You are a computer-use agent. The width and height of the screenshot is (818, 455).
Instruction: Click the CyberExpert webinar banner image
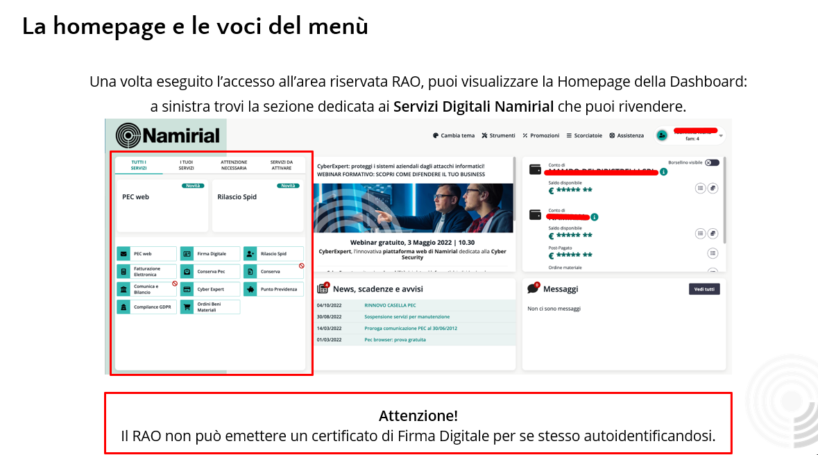(x=414, y=207)
